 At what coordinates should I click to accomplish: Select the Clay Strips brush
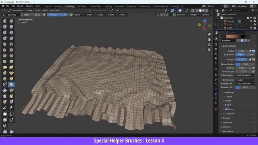(11, 27)
